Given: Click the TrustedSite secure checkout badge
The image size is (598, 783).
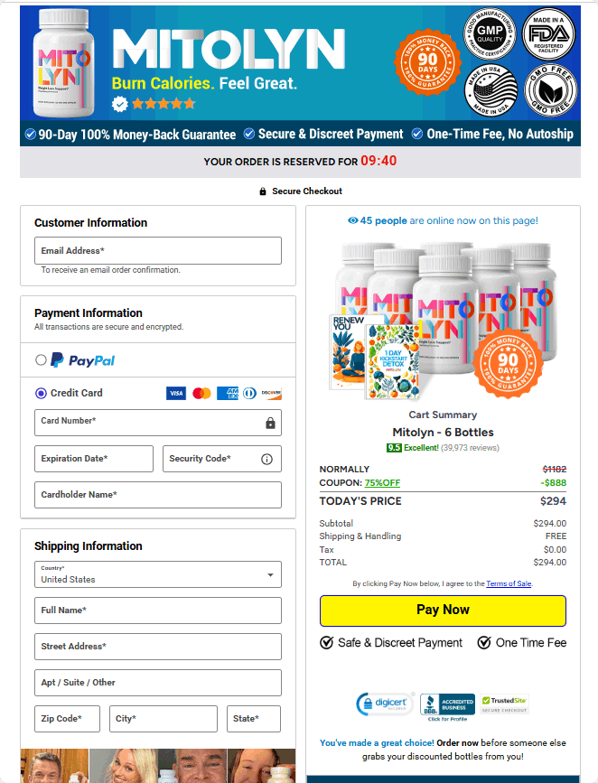Looking at the screenshot, I should tap(505, 704).
